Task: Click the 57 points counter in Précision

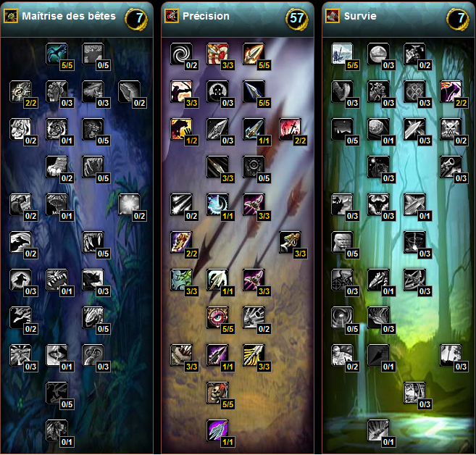Action: [297, 19]
